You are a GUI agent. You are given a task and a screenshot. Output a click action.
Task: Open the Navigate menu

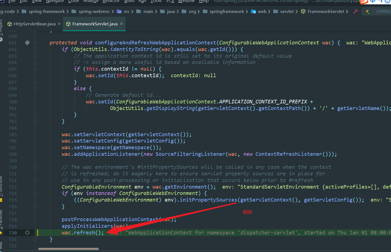click(55, 1)
